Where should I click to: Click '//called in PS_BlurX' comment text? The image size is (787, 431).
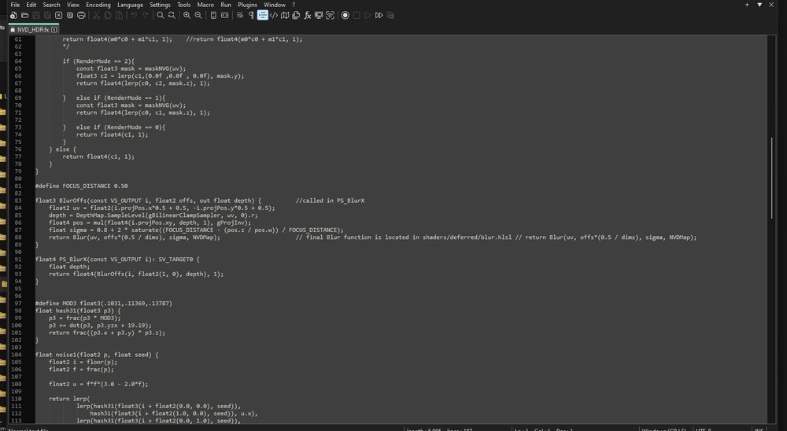[x=331, y=201]
